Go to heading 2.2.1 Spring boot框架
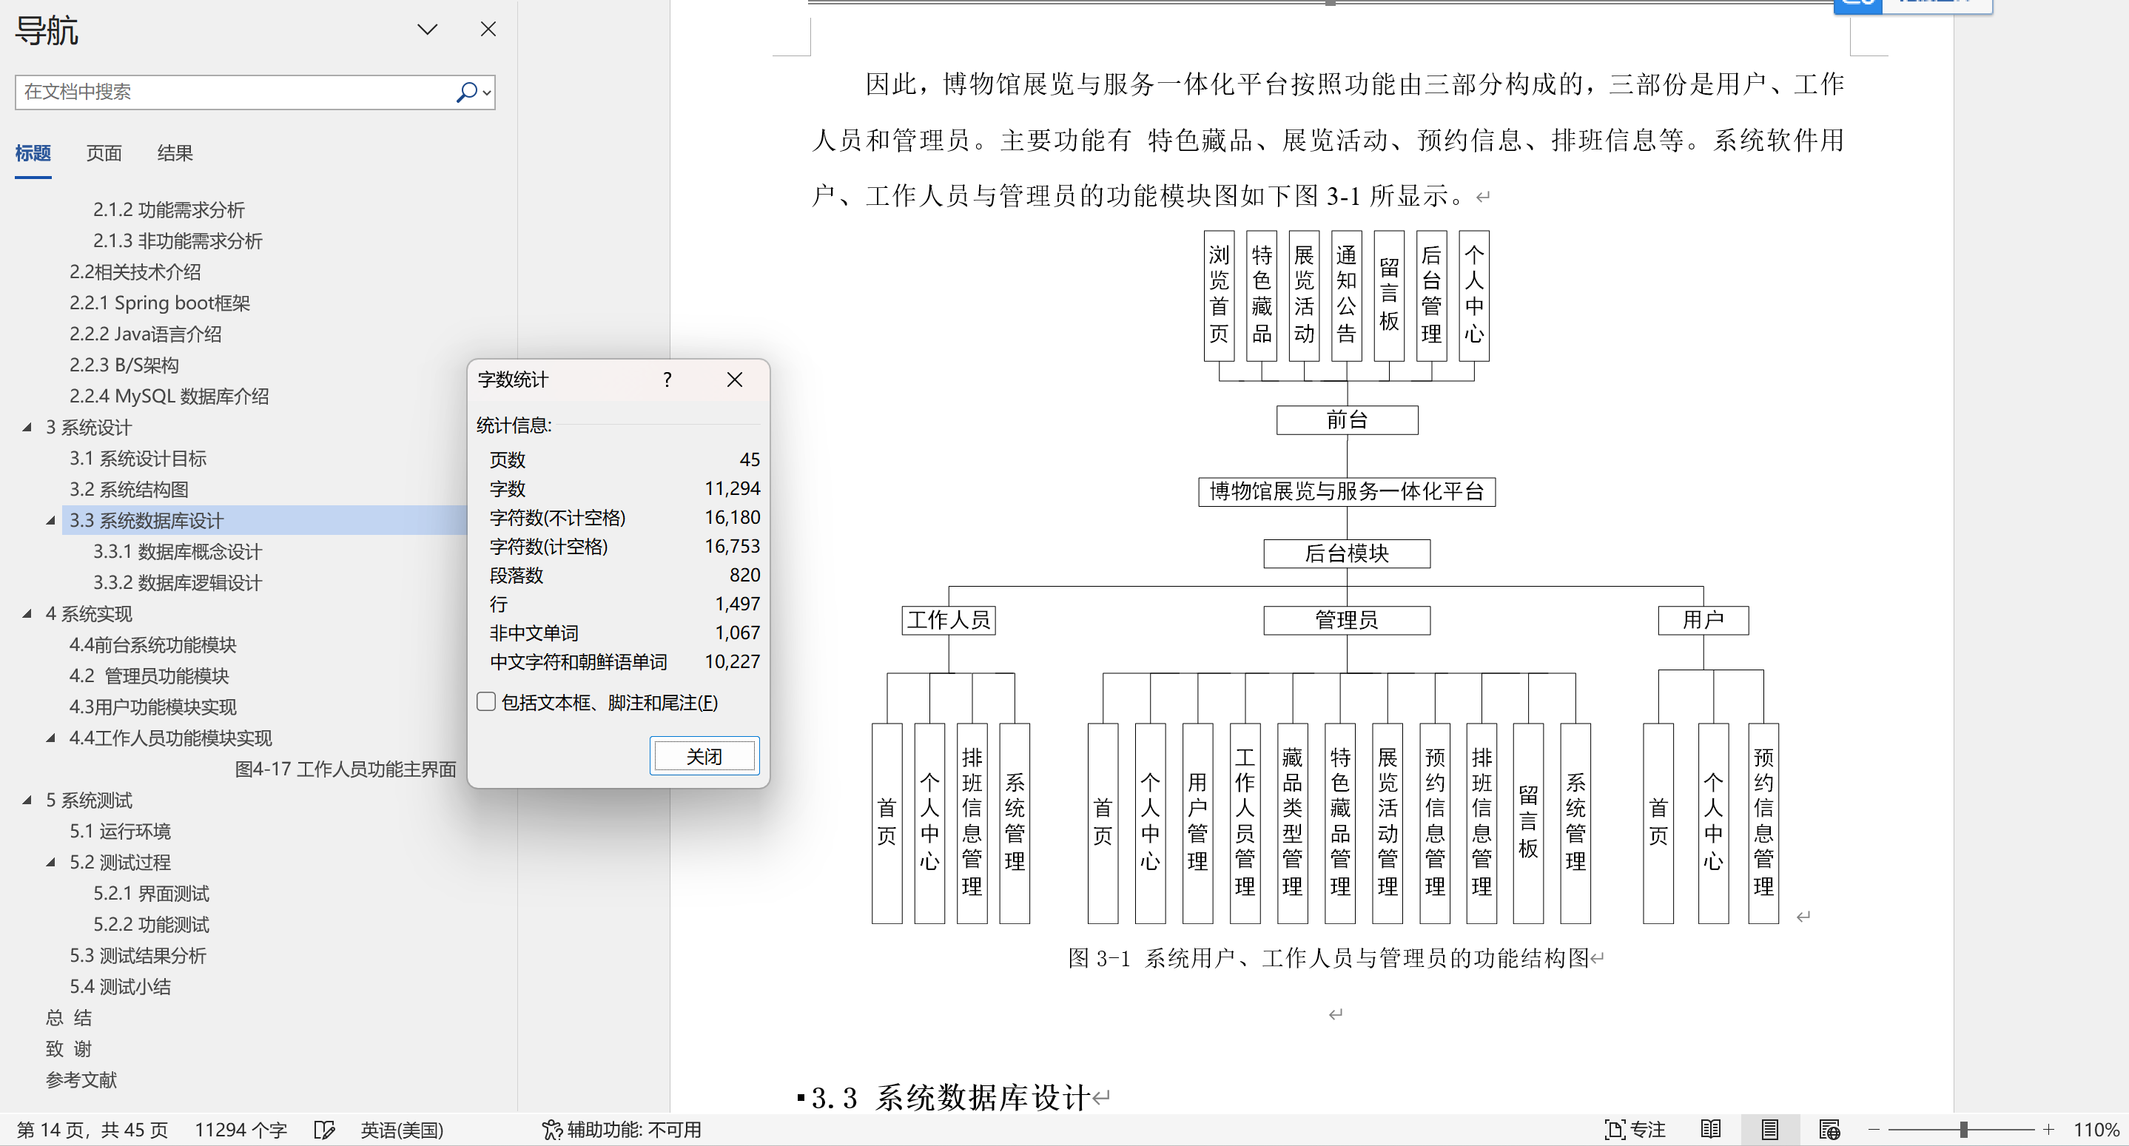 tap(160, 303)
